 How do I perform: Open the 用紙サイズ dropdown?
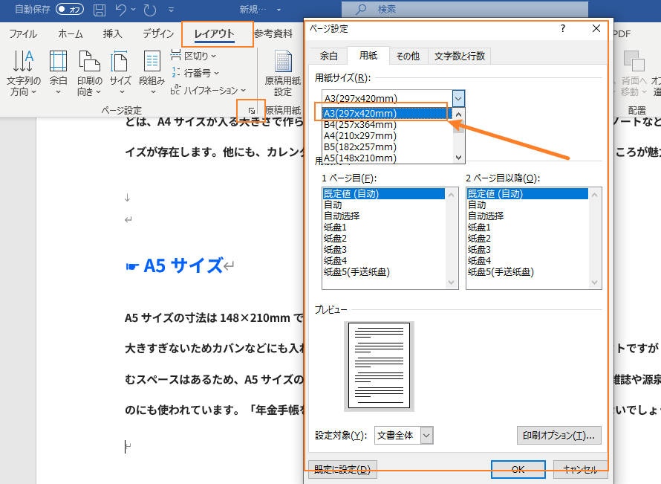(x=458, y=97)
